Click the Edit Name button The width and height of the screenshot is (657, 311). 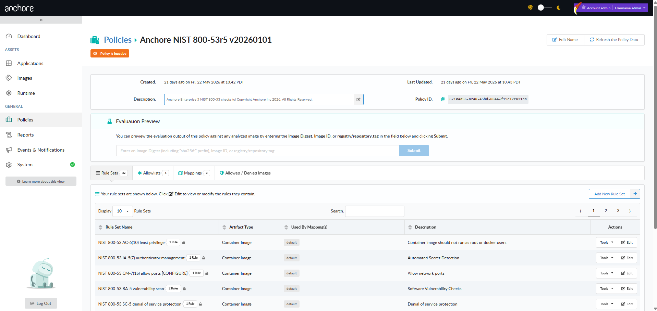click(565, 40)
